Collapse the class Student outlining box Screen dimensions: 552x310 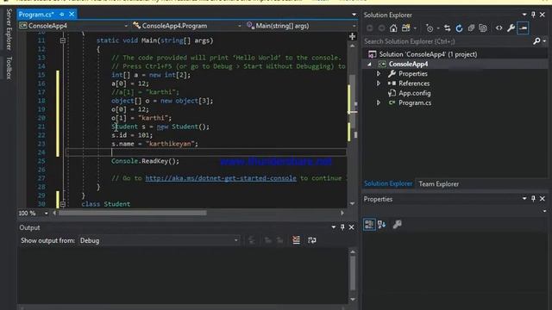tap(63, 204)
